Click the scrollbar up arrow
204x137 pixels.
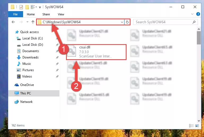[199, 29]
